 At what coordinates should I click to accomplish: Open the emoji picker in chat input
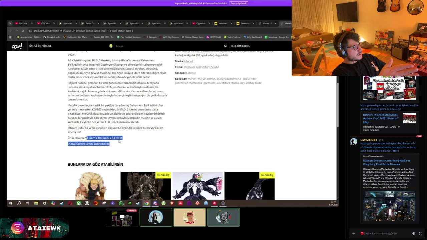pyautogui.click(x=414, y=233)
